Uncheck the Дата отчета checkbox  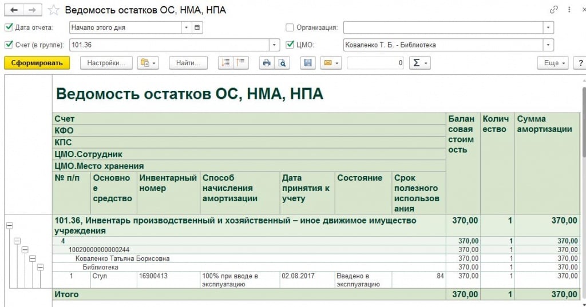9,27
